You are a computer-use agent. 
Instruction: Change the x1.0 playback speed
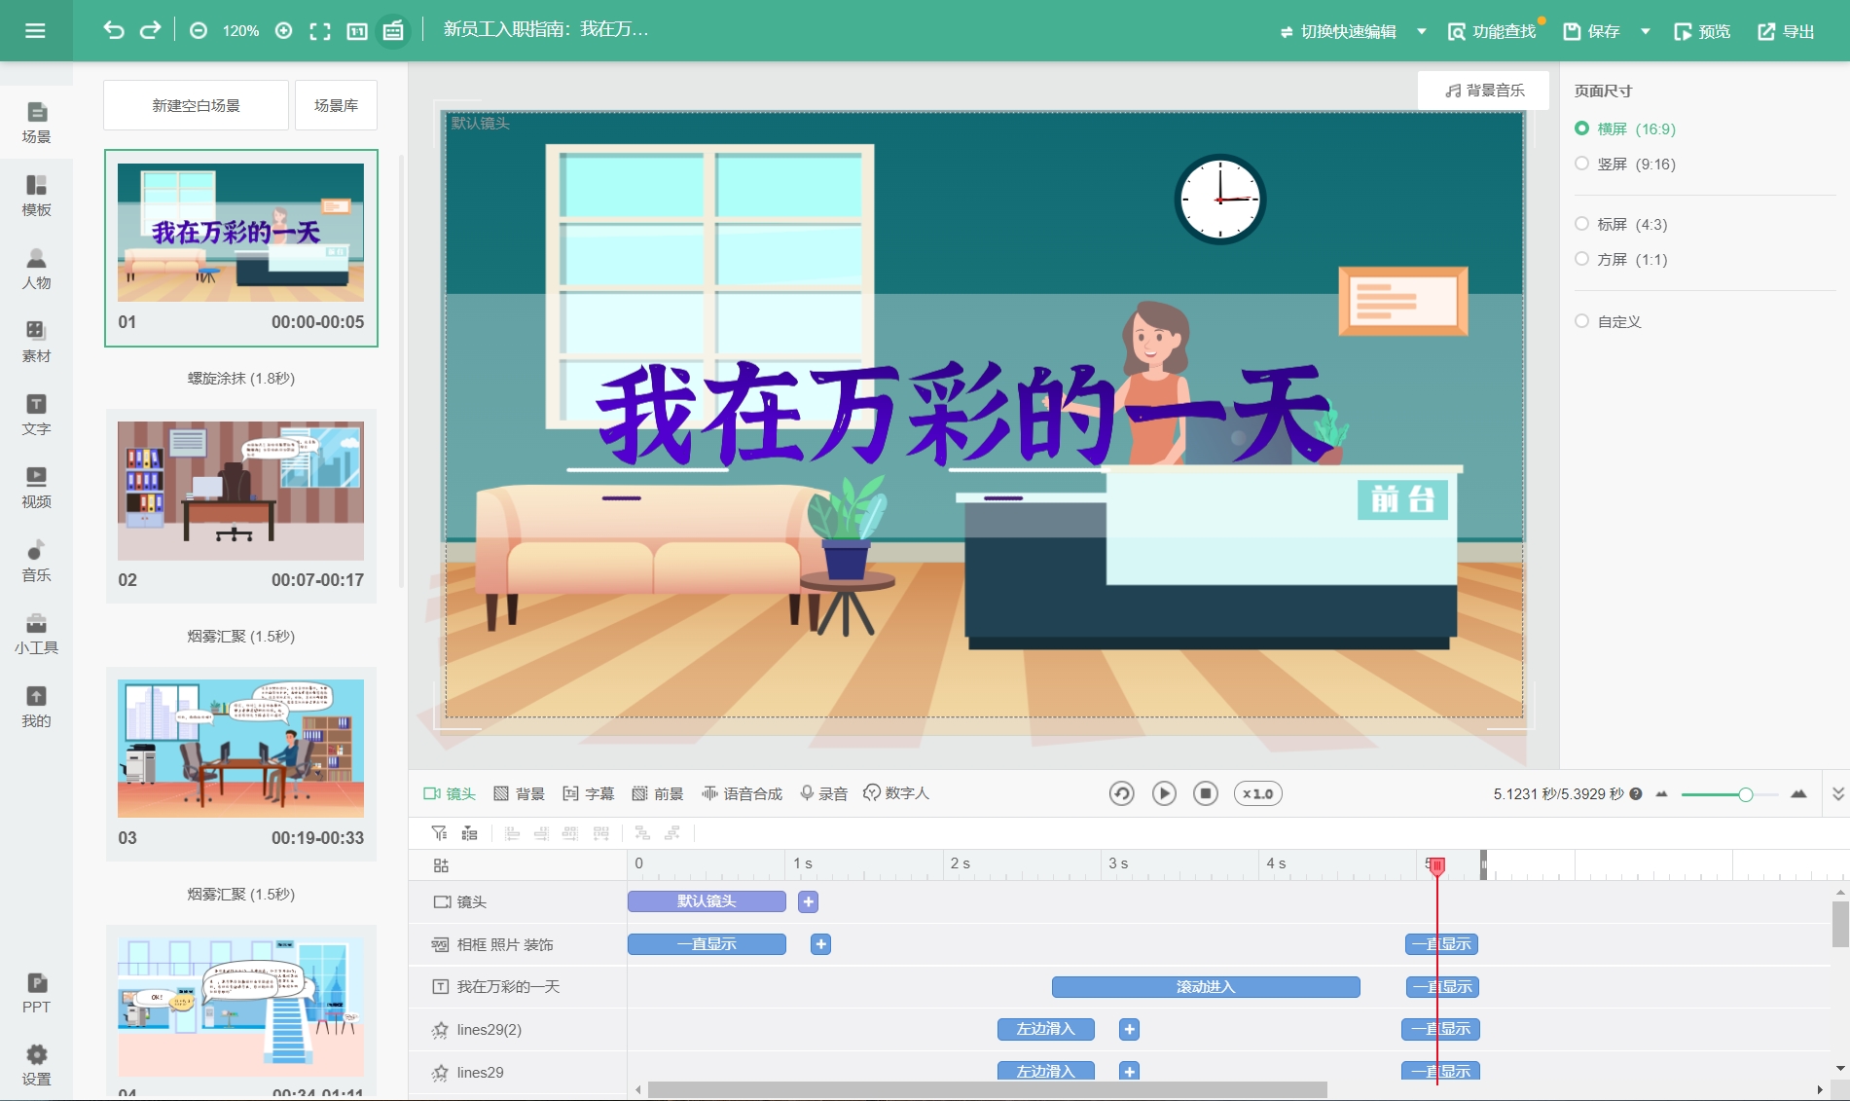tap(1258, 793)
